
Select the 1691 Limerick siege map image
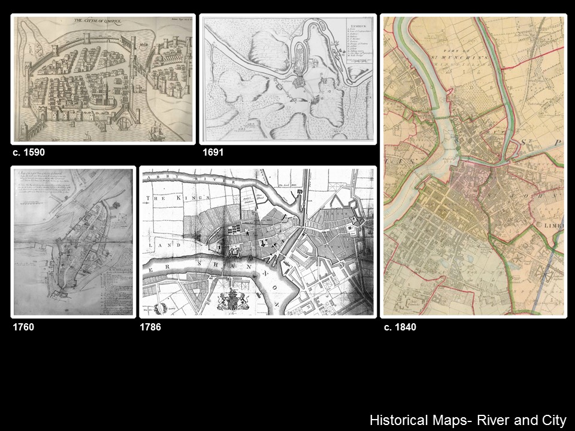click(x=288, y=79)
